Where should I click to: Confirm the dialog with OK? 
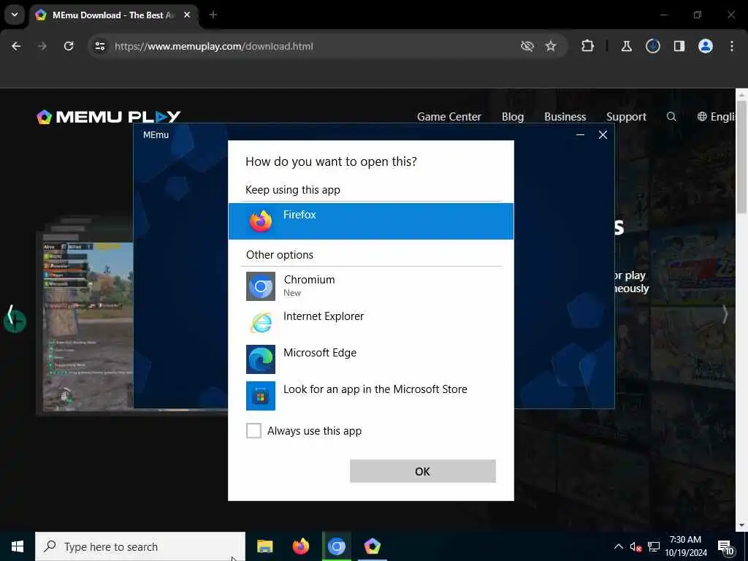423,471
